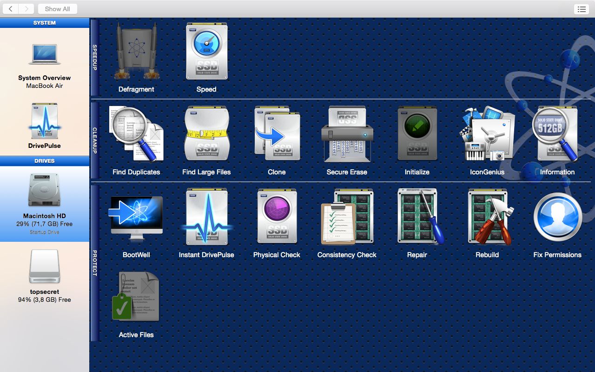Open Find Duplicates tool

(x=136, y=140)
